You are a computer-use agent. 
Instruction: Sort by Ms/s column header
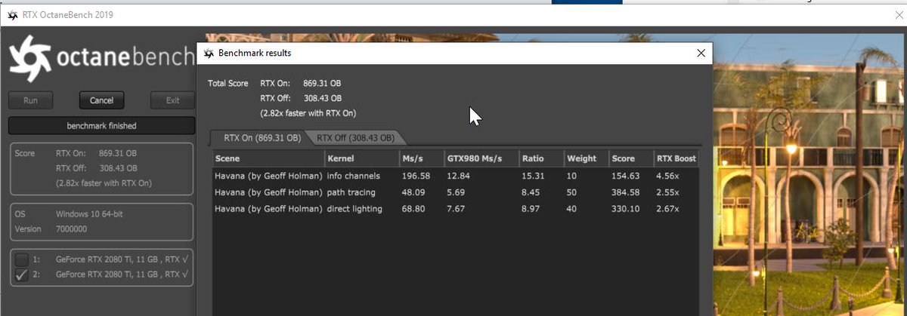(x=420, y=158)
